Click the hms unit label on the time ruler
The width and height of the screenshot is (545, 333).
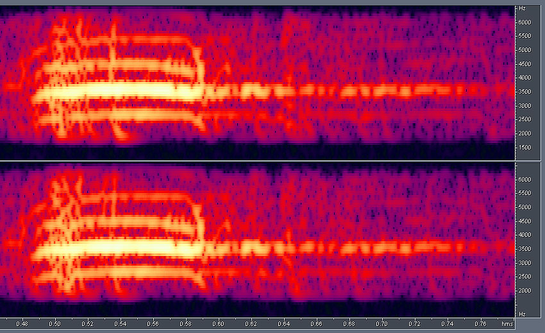tap(507, 324)
